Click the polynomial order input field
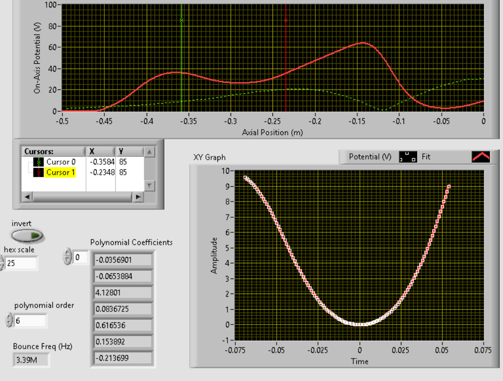 tap(30, 320)
